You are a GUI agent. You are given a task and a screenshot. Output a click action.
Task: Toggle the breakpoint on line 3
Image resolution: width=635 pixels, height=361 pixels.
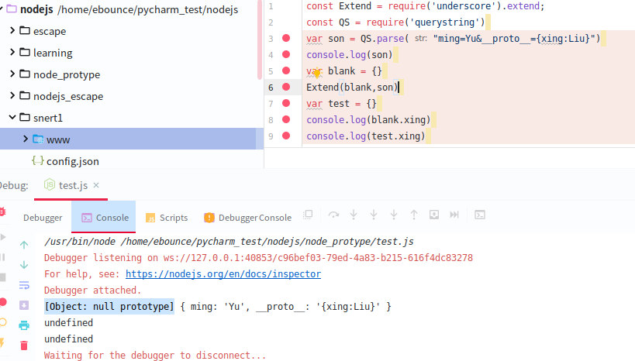point(286,39)
